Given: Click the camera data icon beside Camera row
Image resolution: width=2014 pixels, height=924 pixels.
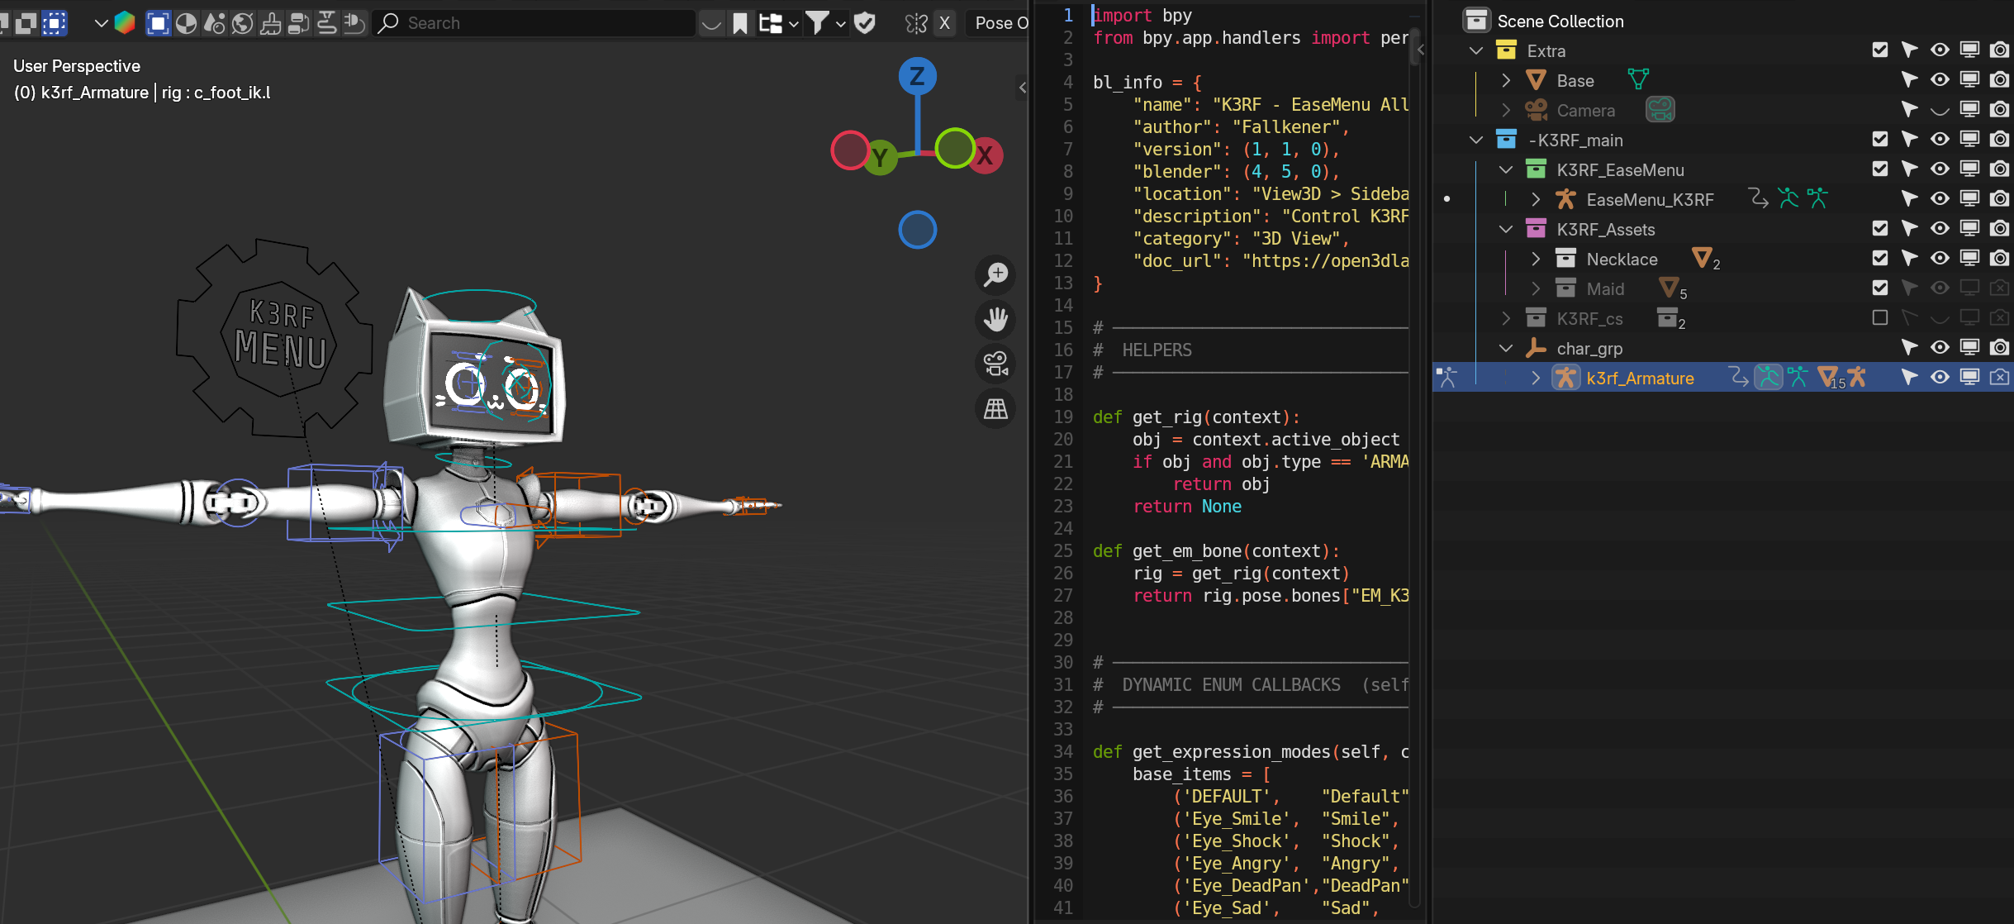Looking at the screenshot, I should click(x=1660, y=110).
